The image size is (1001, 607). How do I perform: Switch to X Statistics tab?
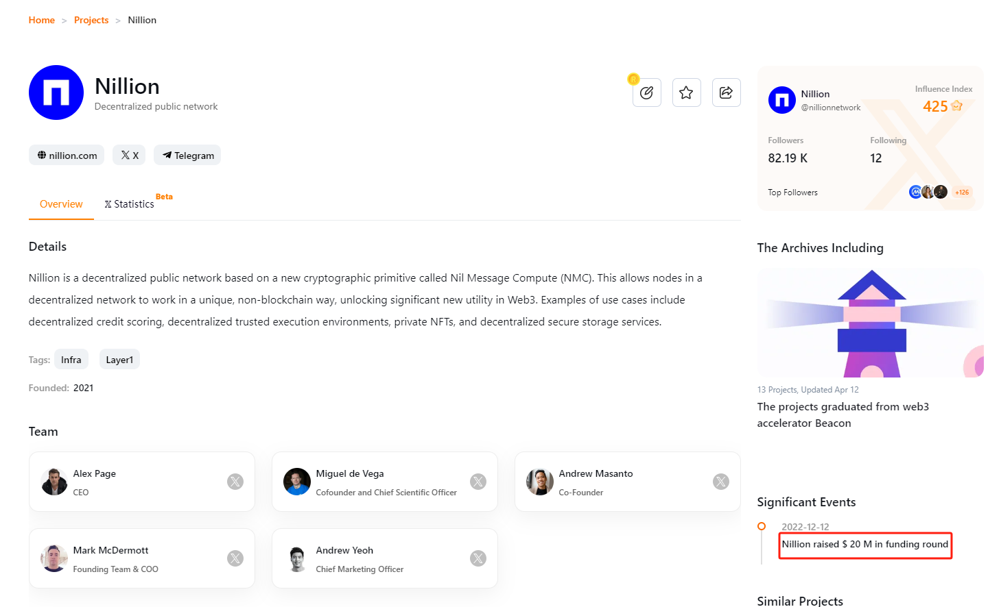point(129,204)
